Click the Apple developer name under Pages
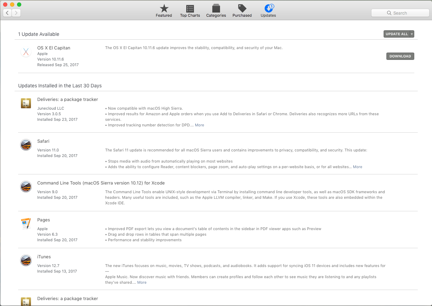 tap(42, 229)
